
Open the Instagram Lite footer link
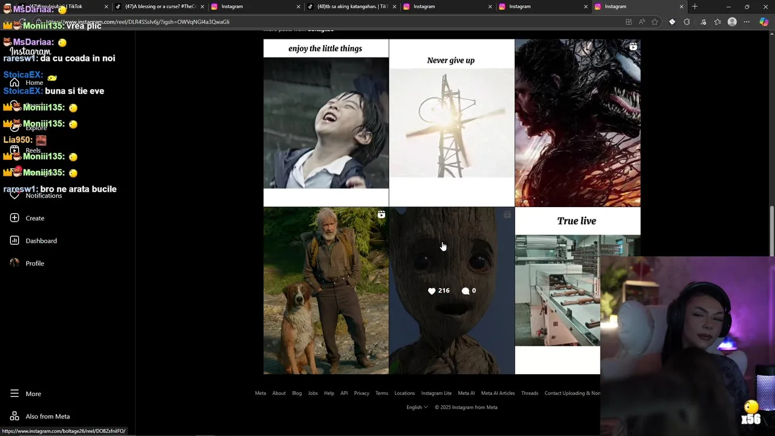(x=437, y=393)
